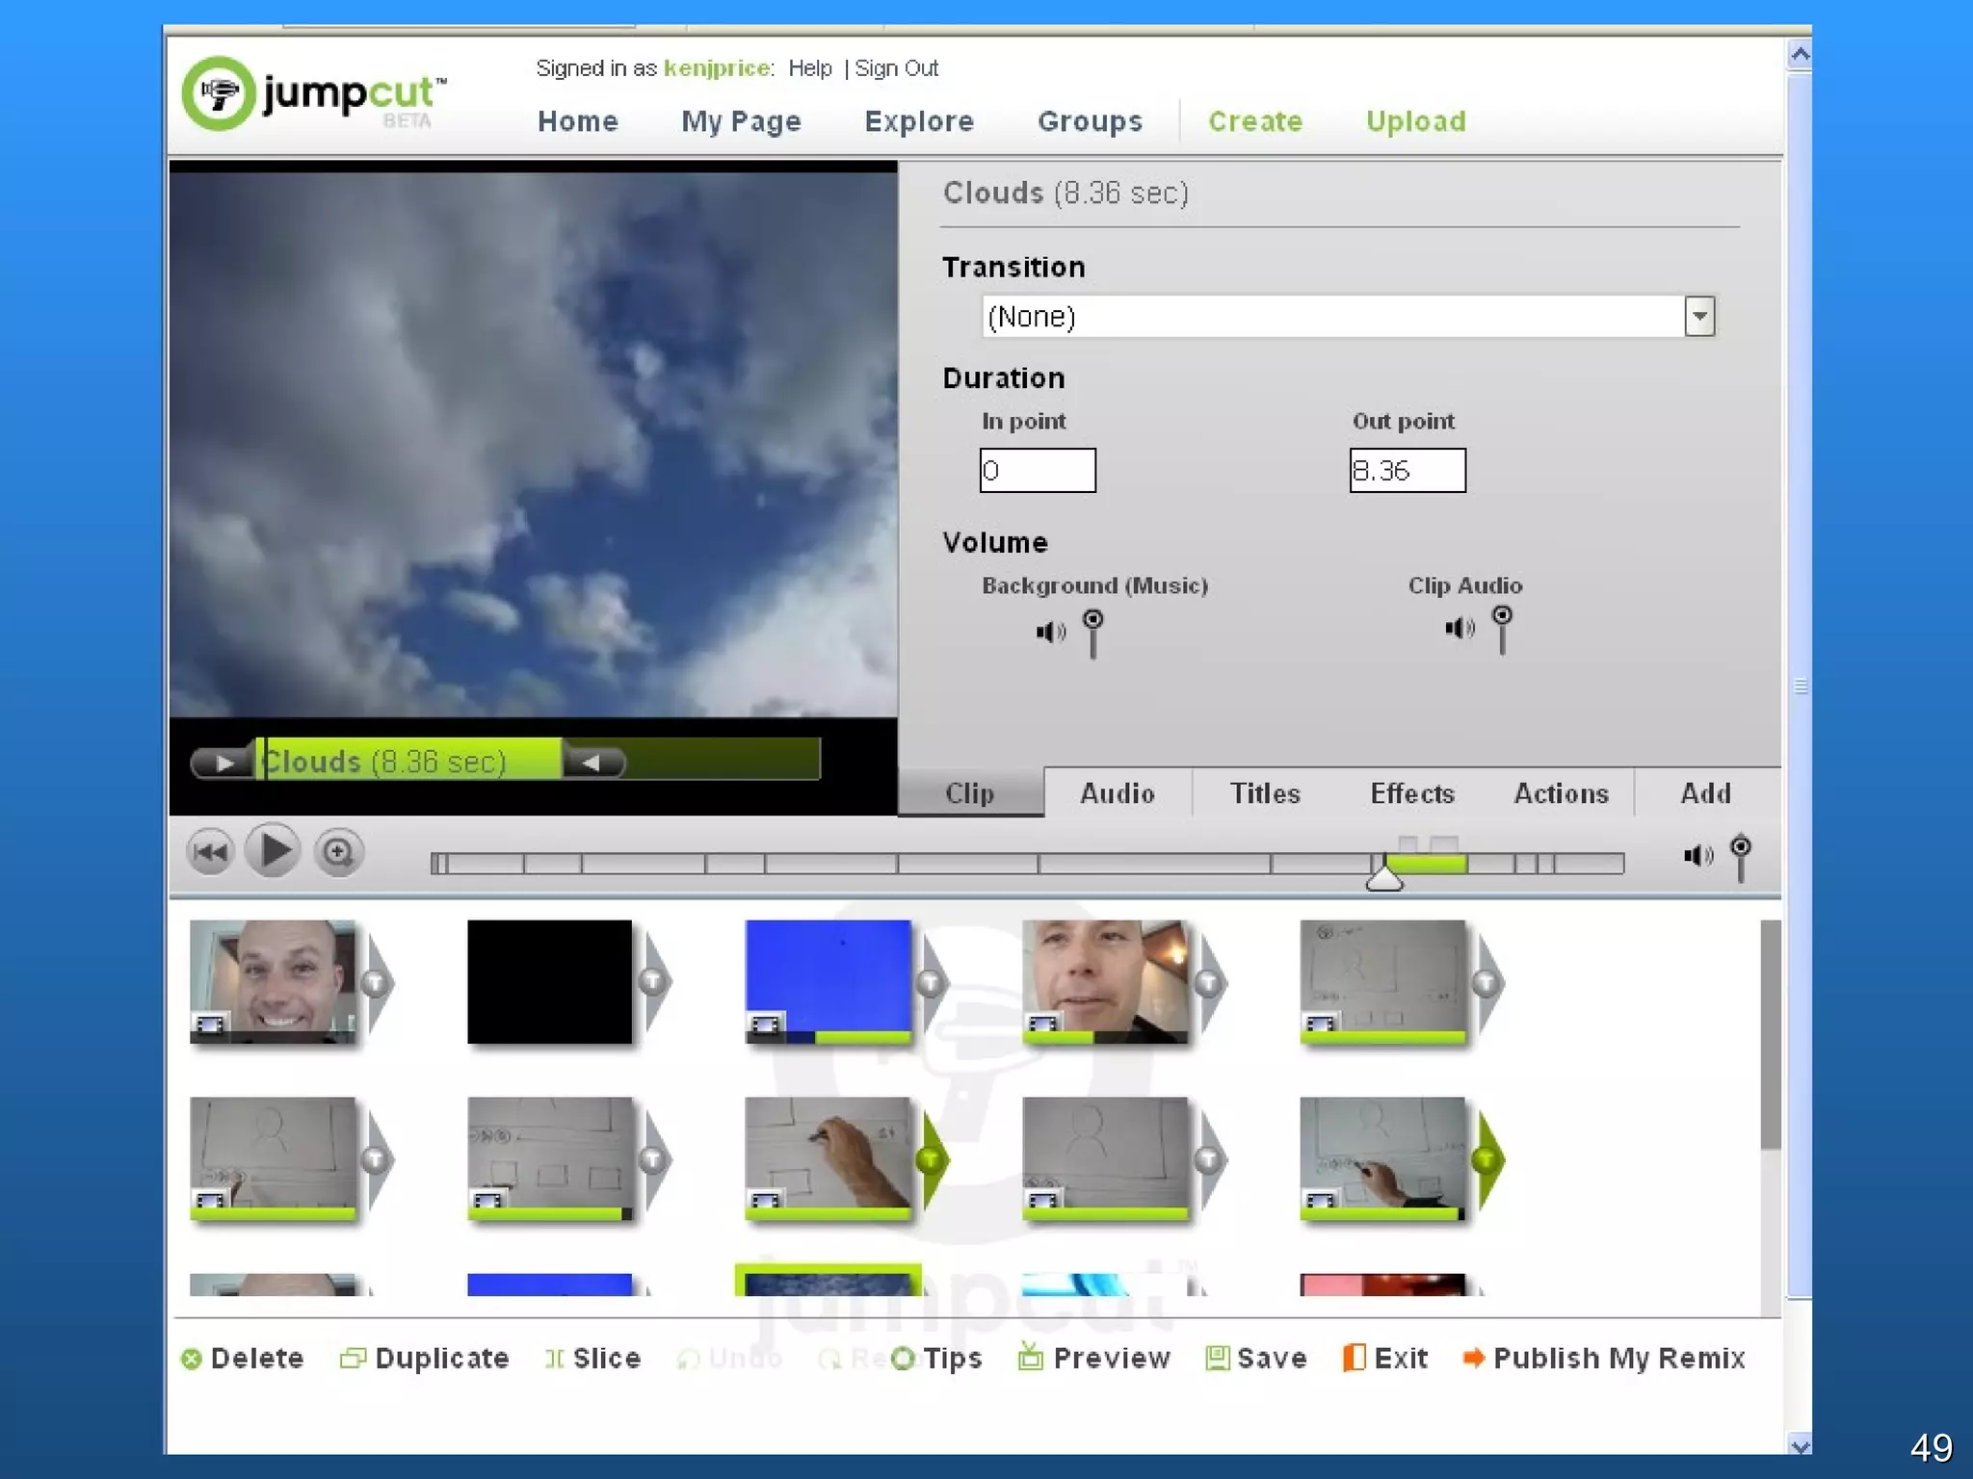Open the Transition dropdown arrow

point(1699,316)
